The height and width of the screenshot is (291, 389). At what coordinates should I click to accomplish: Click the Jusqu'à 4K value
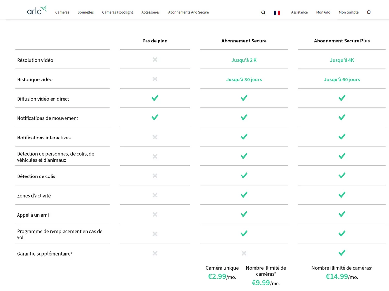342,60
